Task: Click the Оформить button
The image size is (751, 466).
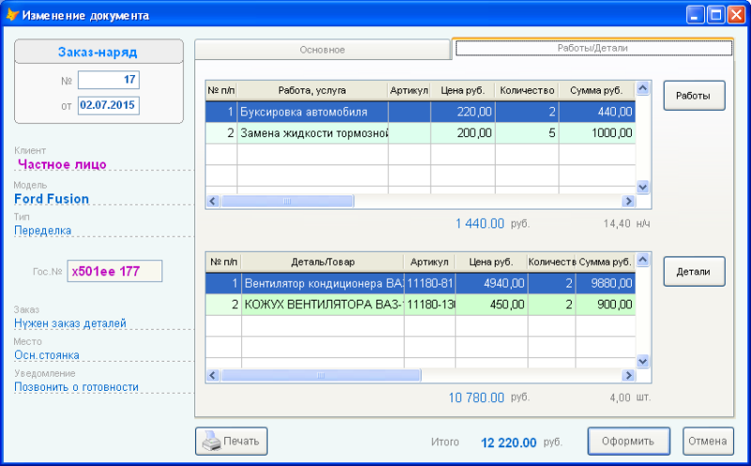Action: pyautogui.click(x=628, y=441)
